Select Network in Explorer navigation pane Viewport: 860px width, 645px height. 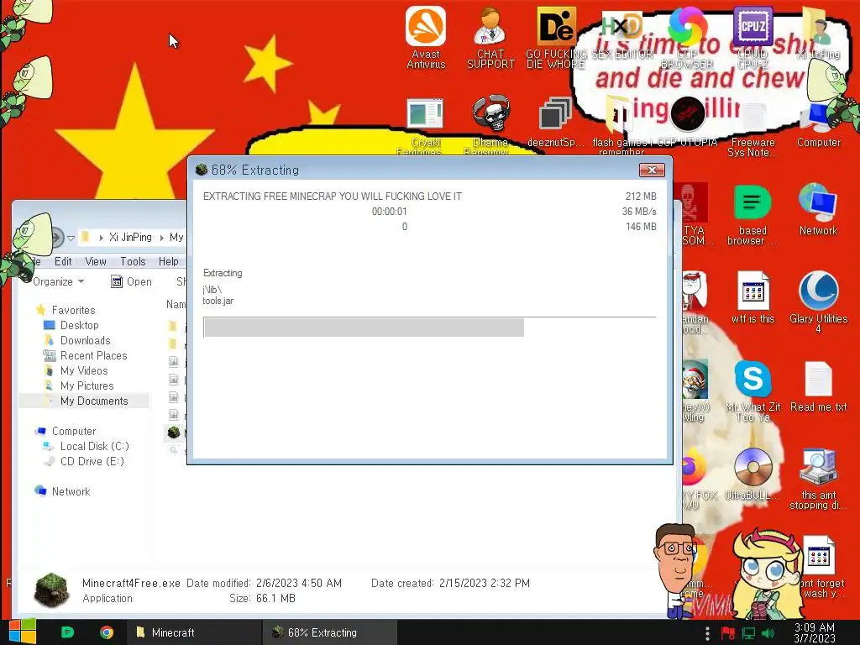pos(62,491)
